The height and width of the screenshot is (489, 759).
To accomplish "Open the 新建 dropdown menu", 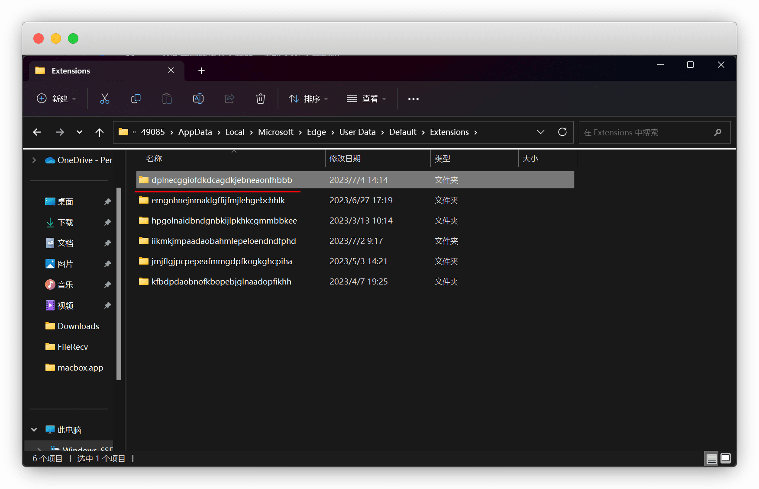I will pyautogui.click(x=57, y=99).
